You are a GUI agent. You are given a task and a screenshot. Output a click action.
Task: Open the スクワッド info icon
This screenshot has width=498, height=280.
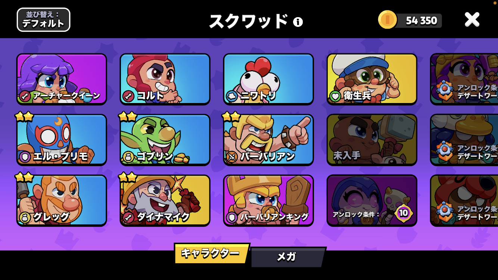click(298, 22)
